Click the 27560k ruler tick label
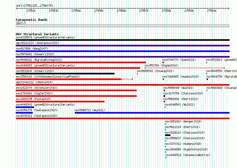237x168 pixels. [212, 11]
